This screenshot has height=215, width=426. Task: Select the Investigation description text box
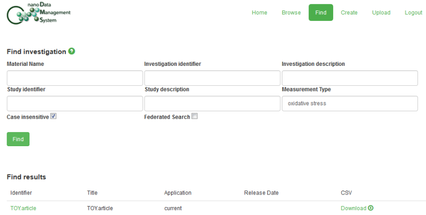[x=350, y=78]
